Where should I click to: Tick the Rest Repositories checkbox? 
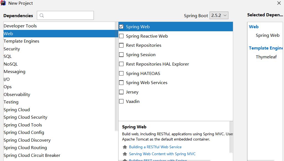coord(121,45)
